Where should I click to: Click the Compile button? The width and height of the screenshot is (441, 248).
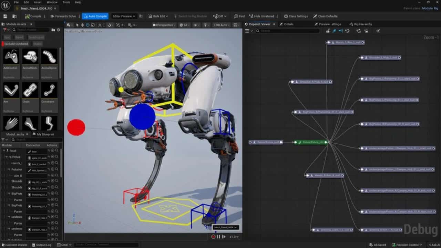tap(33, 16)
